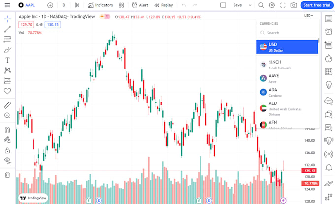This screenshot has height=204, width=335.
Task: Open the alerts clock panel
Action: 329,32
